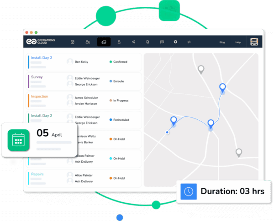Select the Survey job row
Viewport: 274px width, 221px height.
[84, 81]
